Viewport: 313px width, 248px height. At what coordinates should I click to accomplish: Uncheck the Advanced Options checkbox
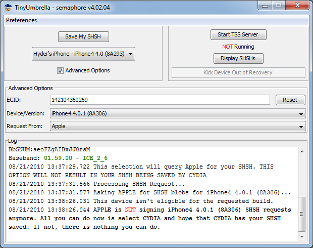60,70
